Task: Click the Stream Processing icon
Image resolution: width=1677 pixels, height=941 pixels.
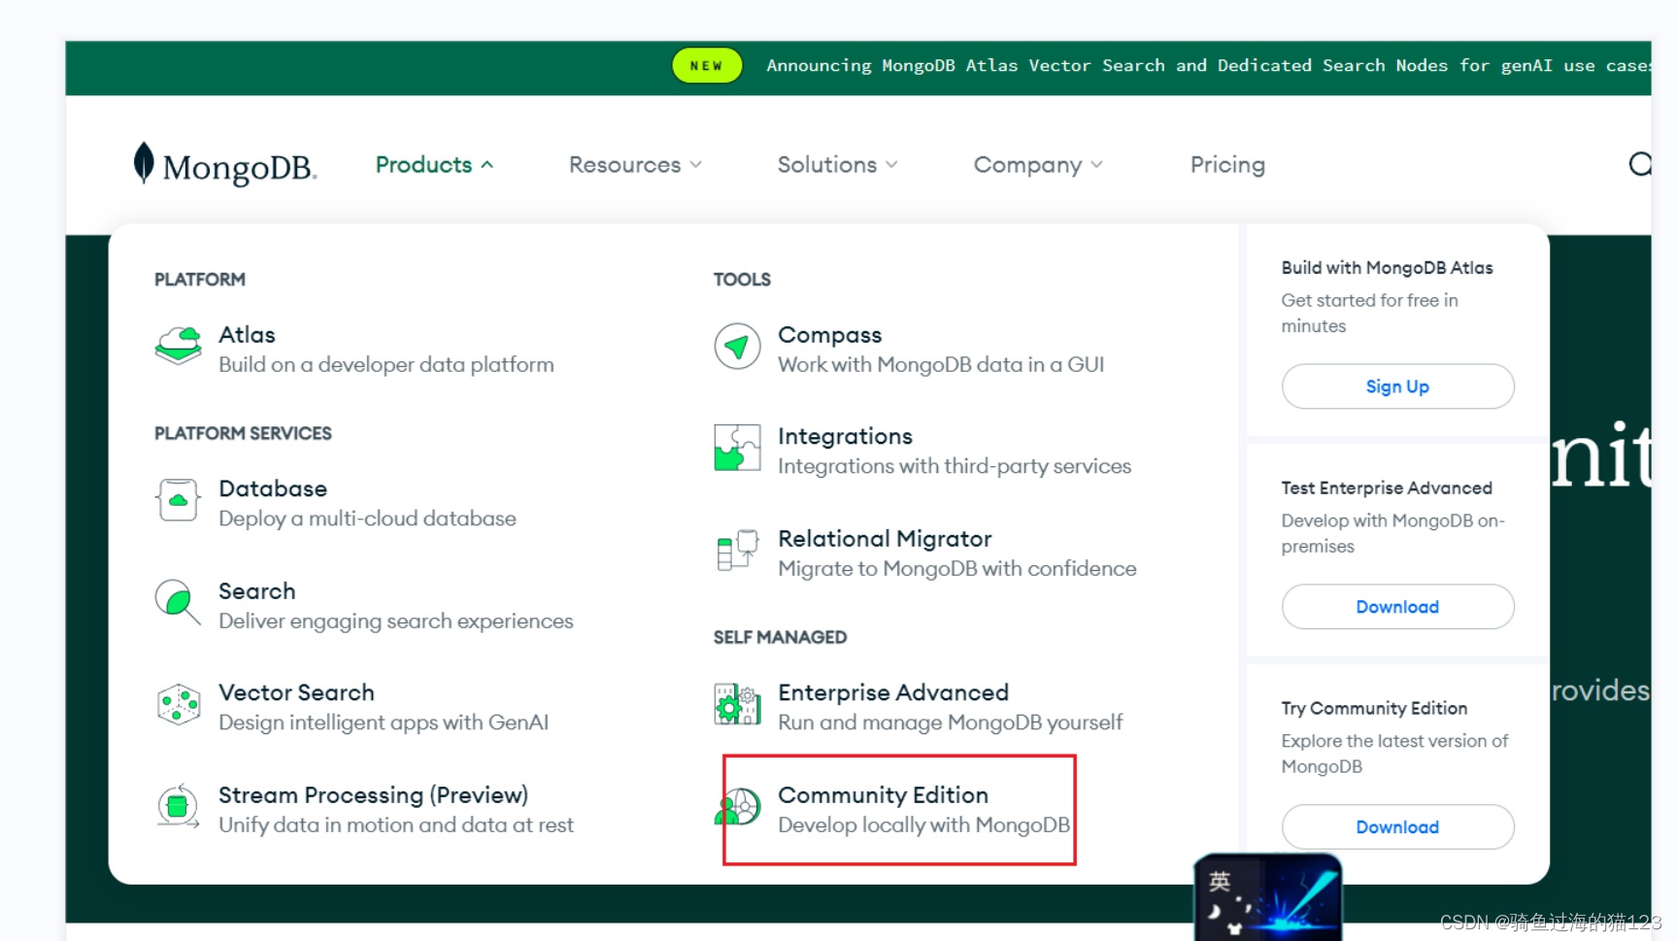Action: click(x=178, y=807)
